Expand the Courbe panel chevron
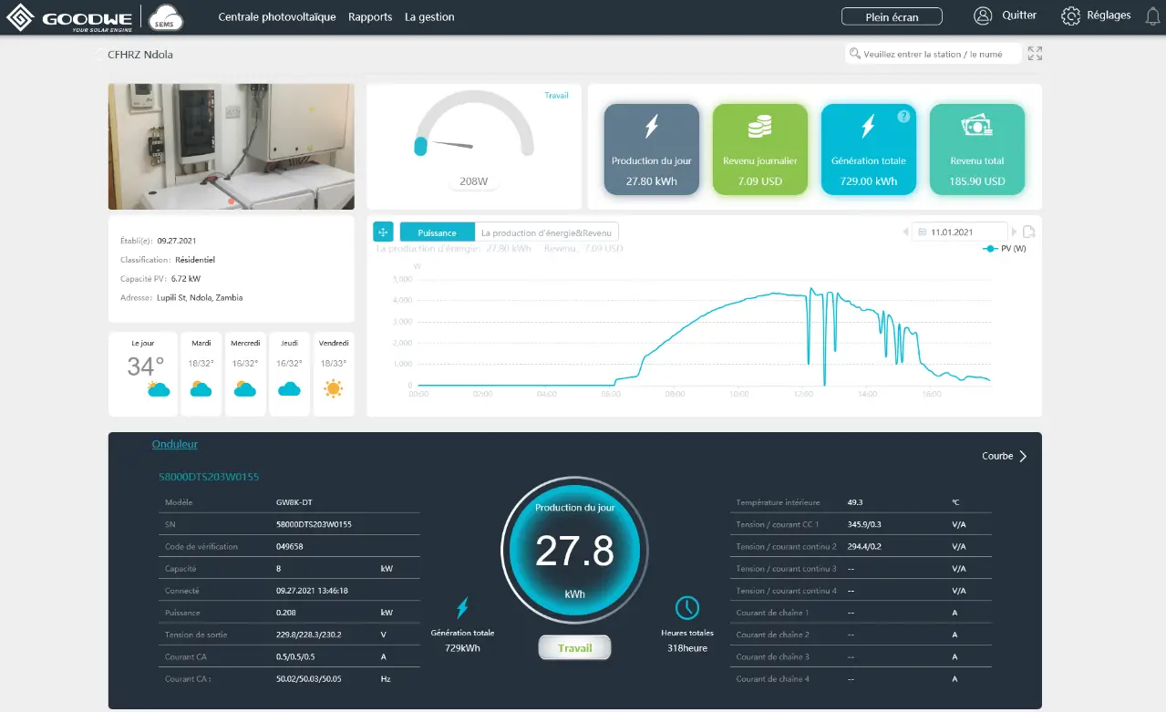 (1021, 456)
